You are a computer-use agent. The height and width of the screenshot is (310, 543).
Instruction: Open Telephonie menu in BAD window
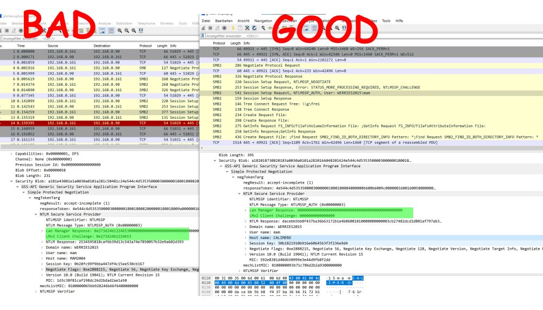146,23
